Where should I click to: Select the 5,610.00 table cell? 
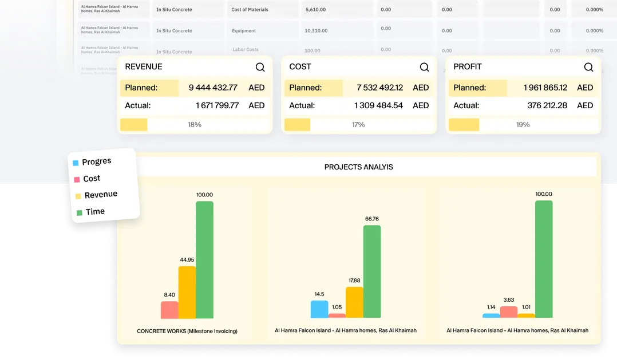[337, 10]
